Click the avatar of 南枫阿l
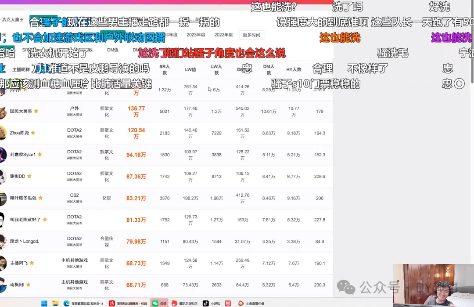This screenshot has width=474, height=307. pos(3,285)
